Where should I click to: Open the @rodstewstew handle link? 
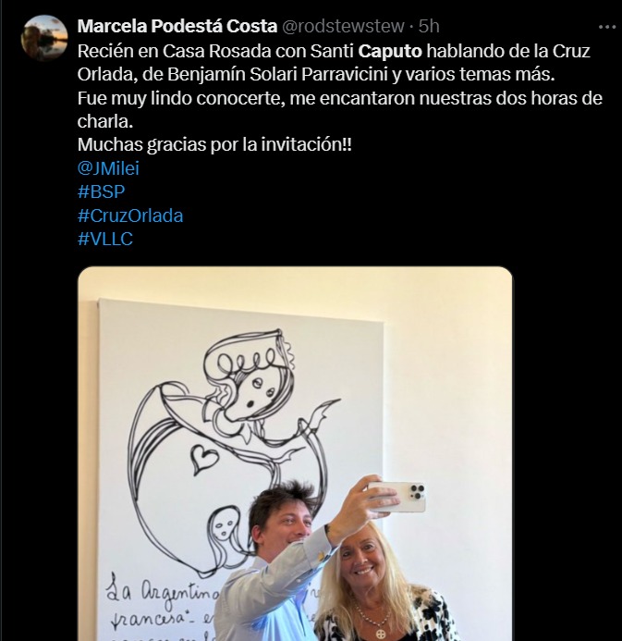click(343, 26)
